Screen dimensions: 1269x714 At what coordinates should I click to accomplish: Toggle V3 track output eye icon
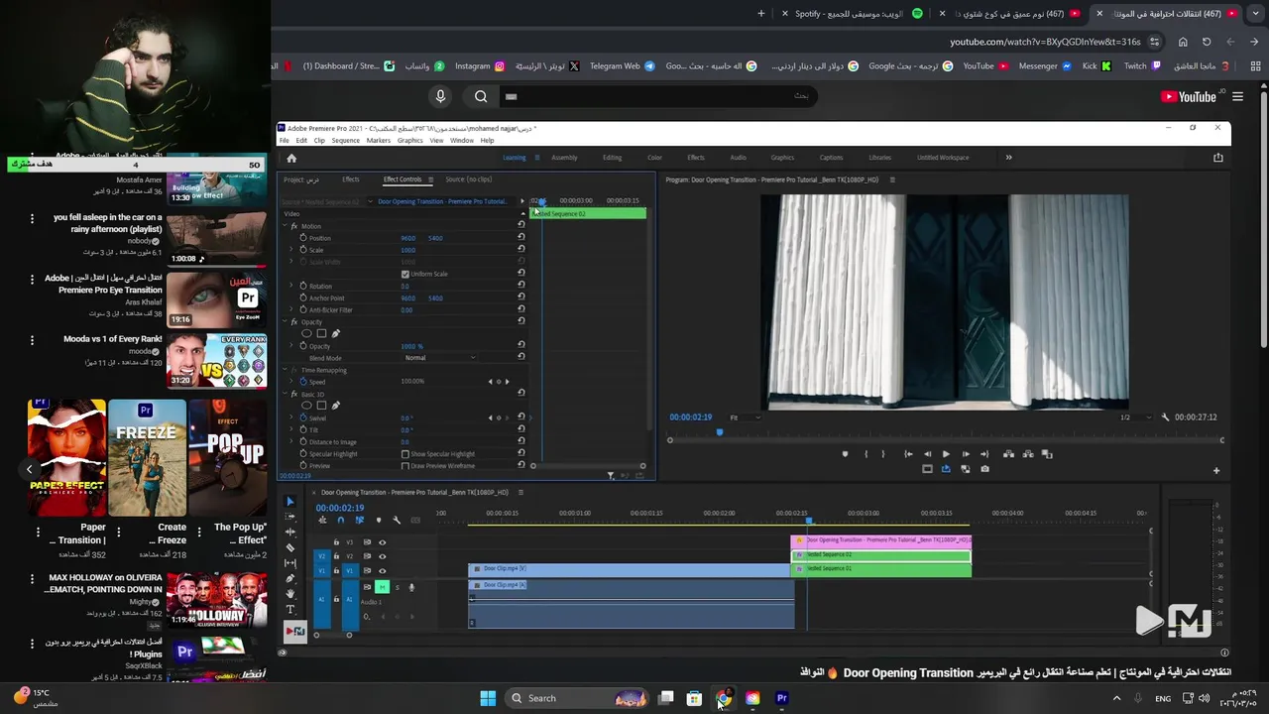(382, 542)
